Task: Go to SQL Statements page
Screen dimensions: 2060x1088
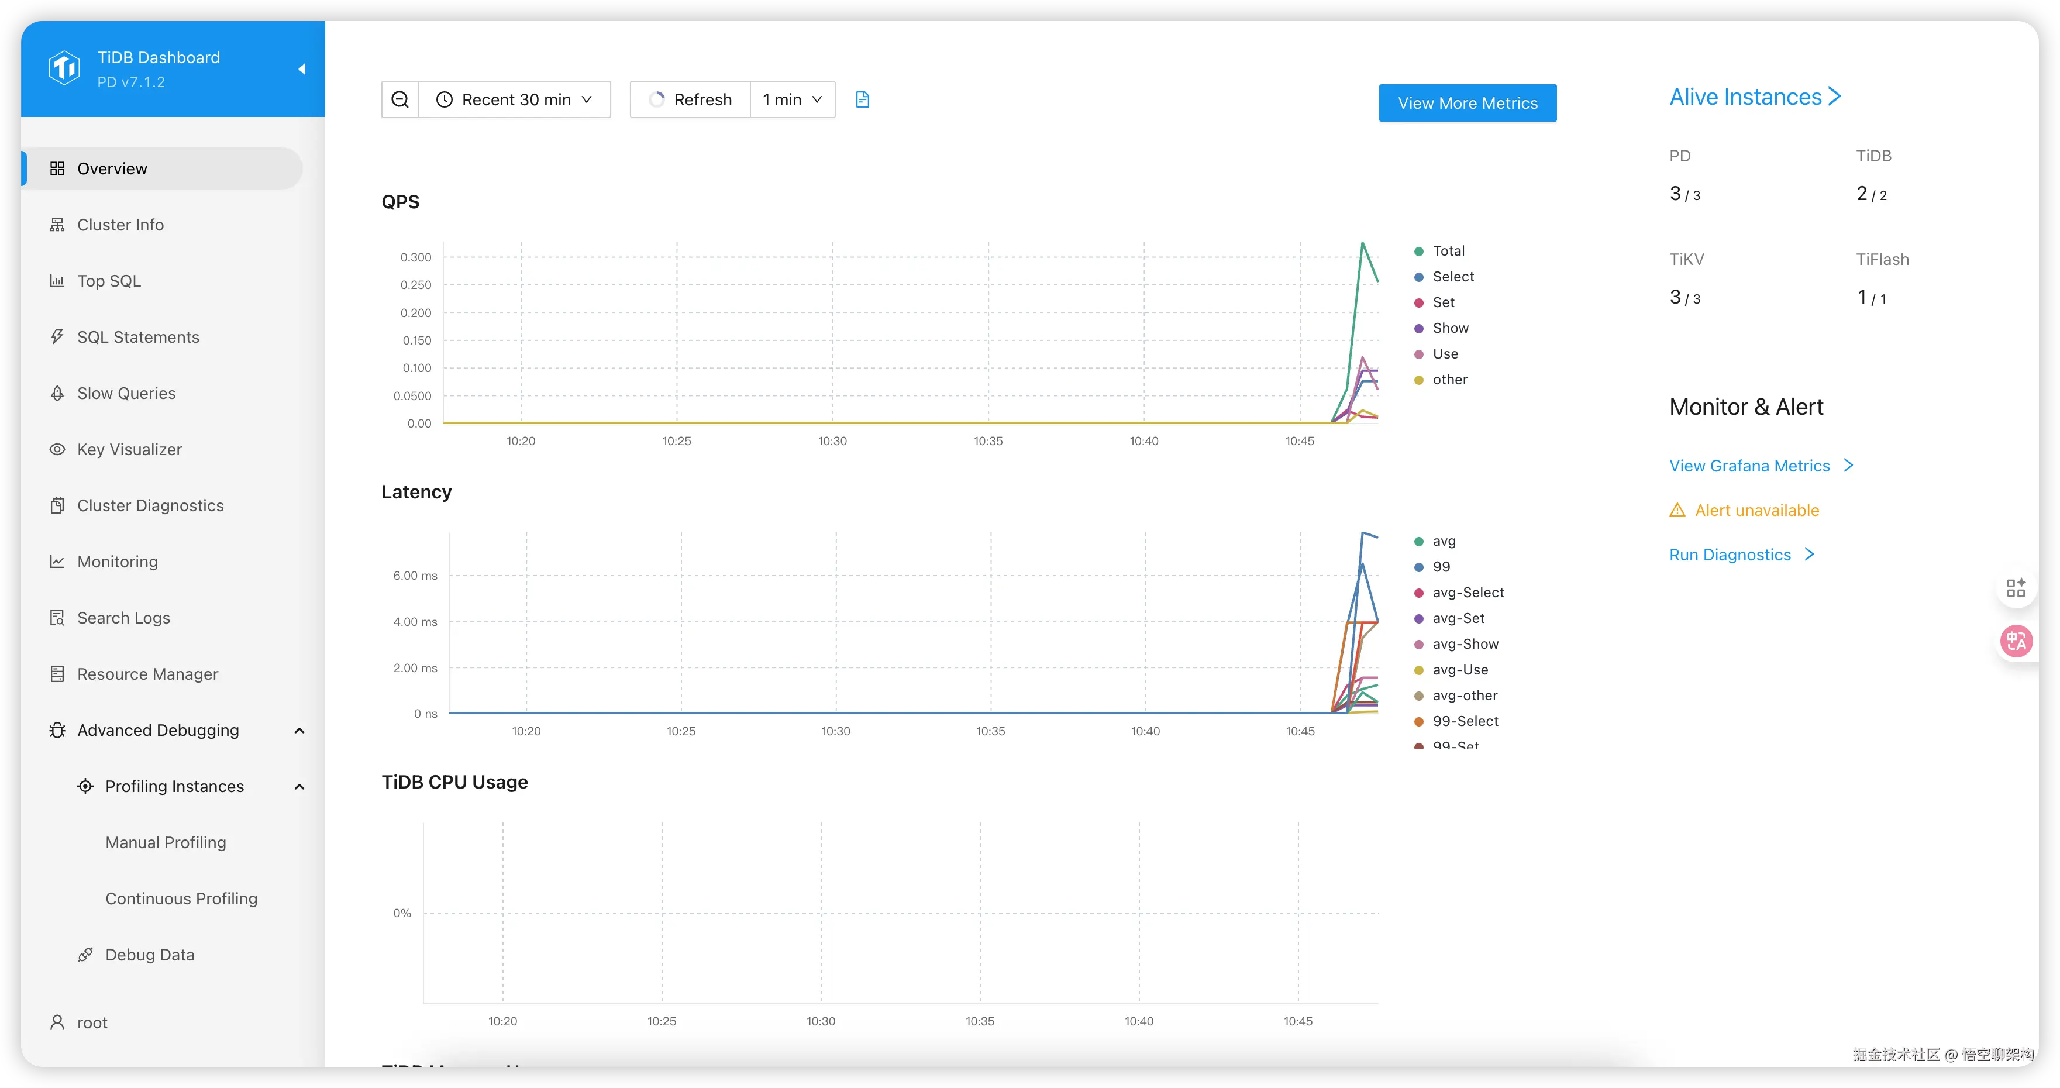Action: click(x=137, y=338)
